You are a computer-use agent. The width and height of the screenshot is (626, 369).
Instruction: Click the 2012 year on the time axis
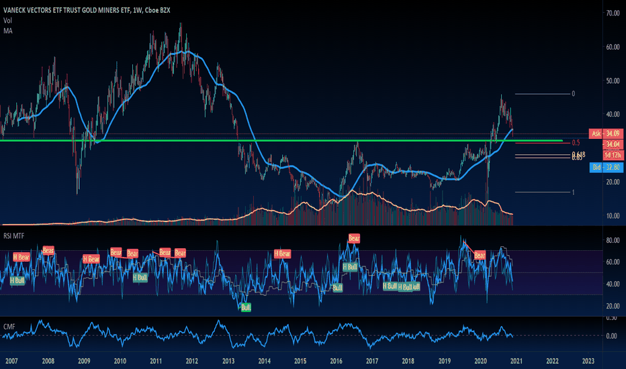pyautogui.click(x=191, y=361)
